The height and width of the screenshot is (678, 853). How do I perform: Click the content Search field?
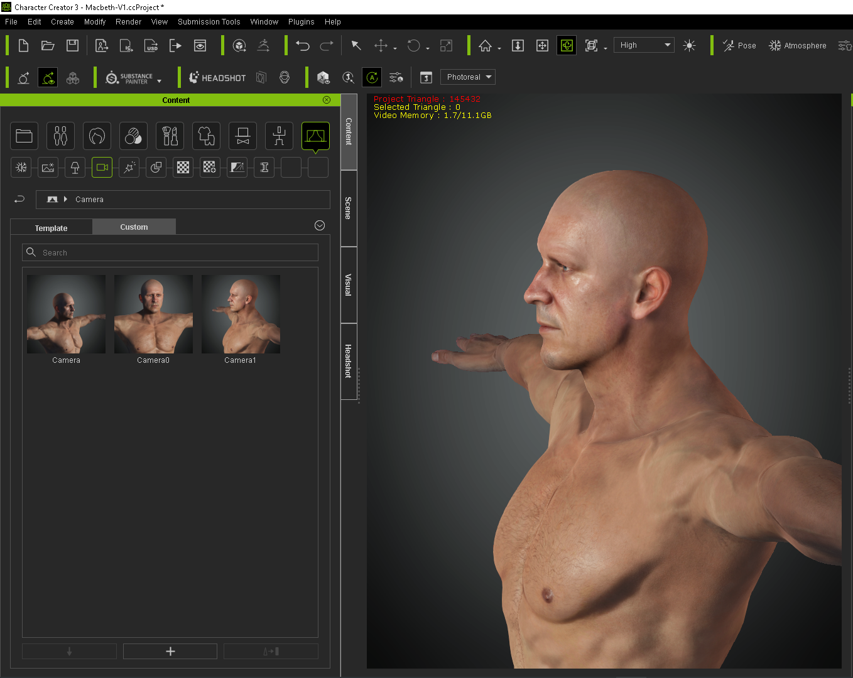pos(170,252)
